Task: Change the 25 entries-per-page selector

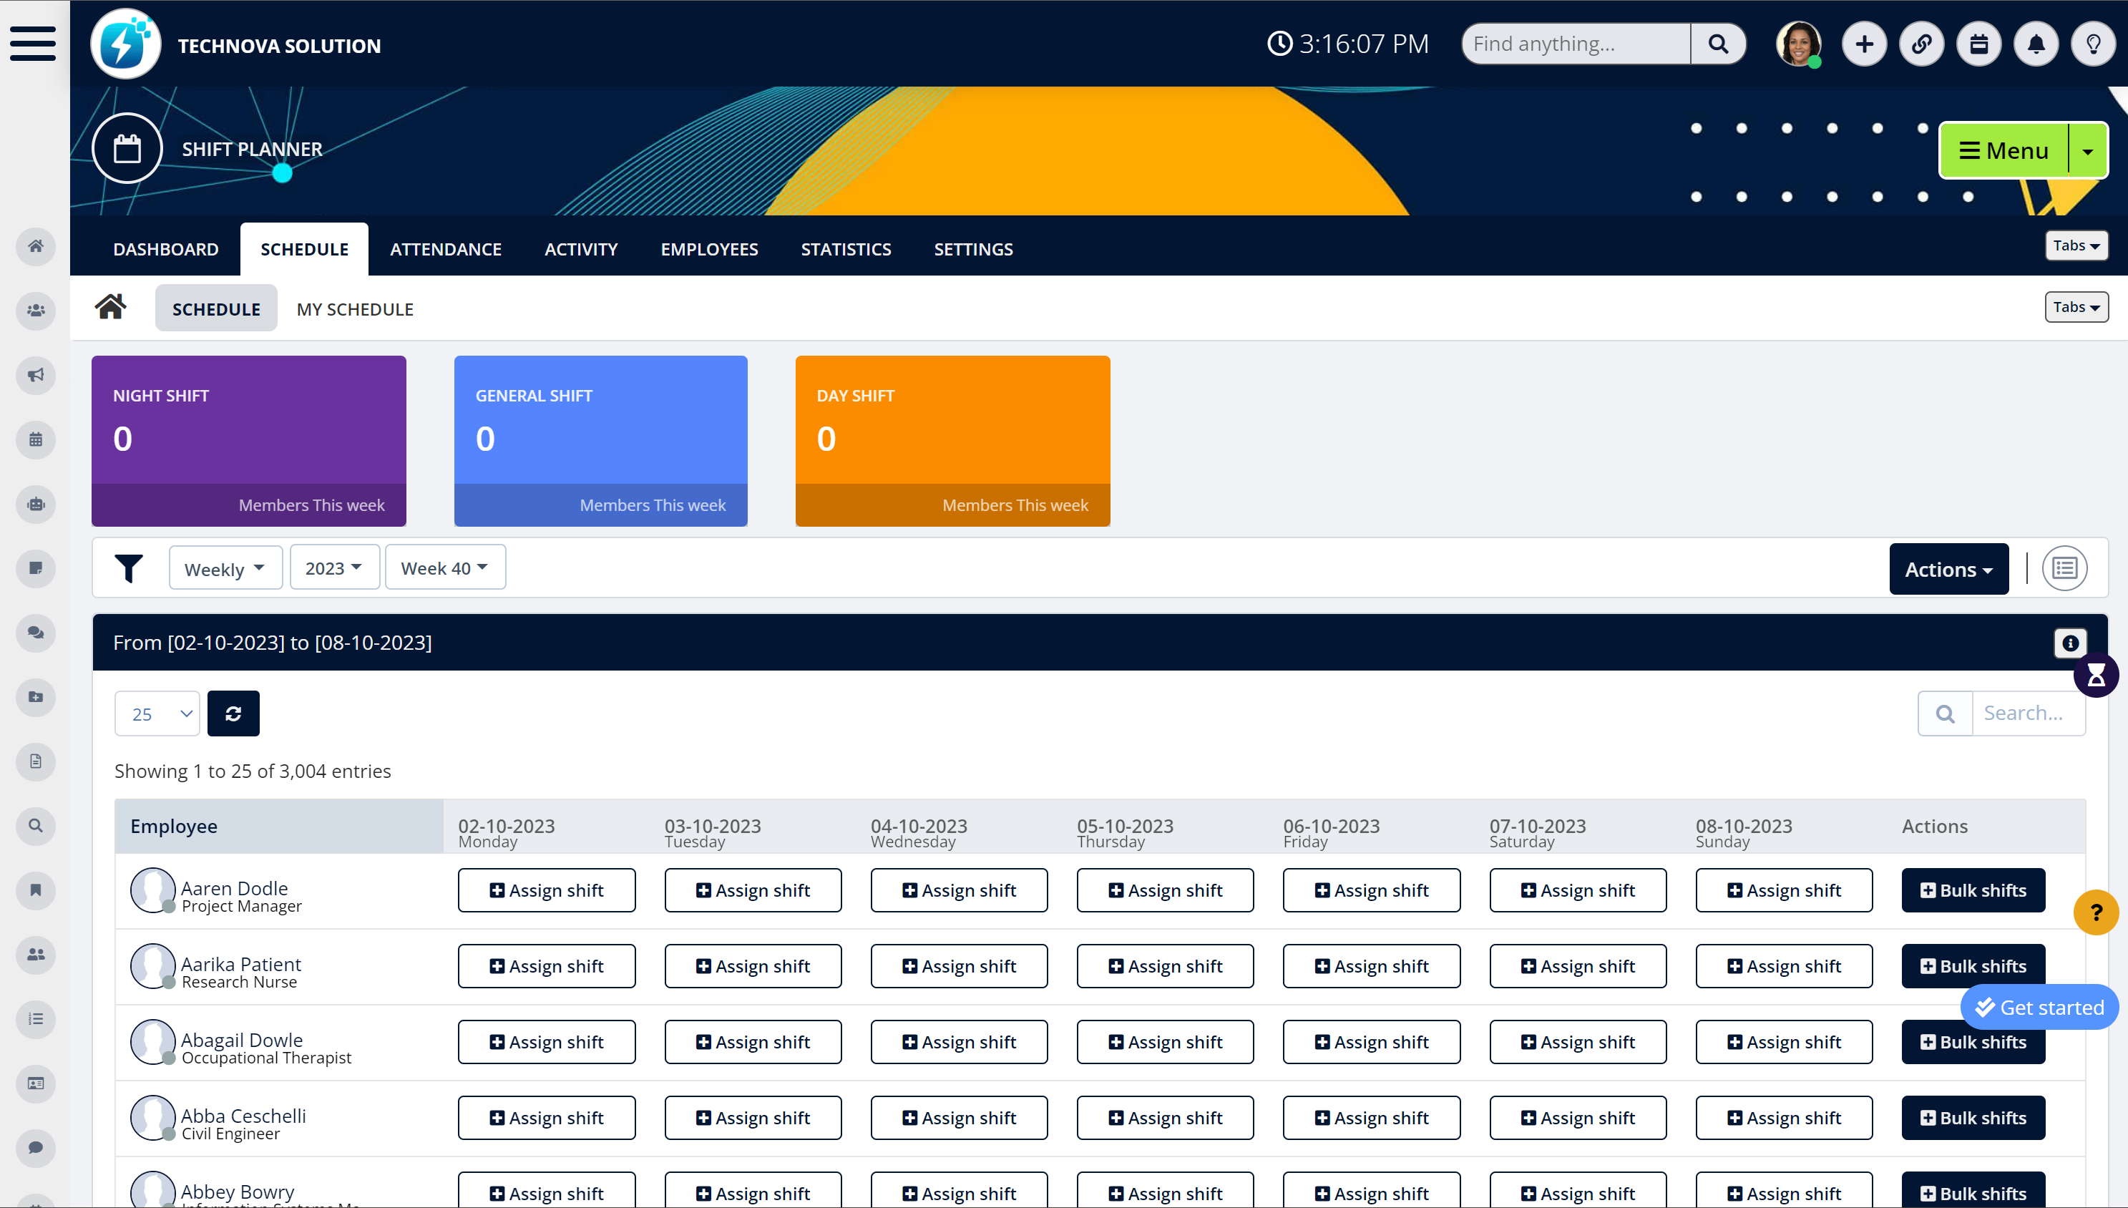Action: (157, 713)
